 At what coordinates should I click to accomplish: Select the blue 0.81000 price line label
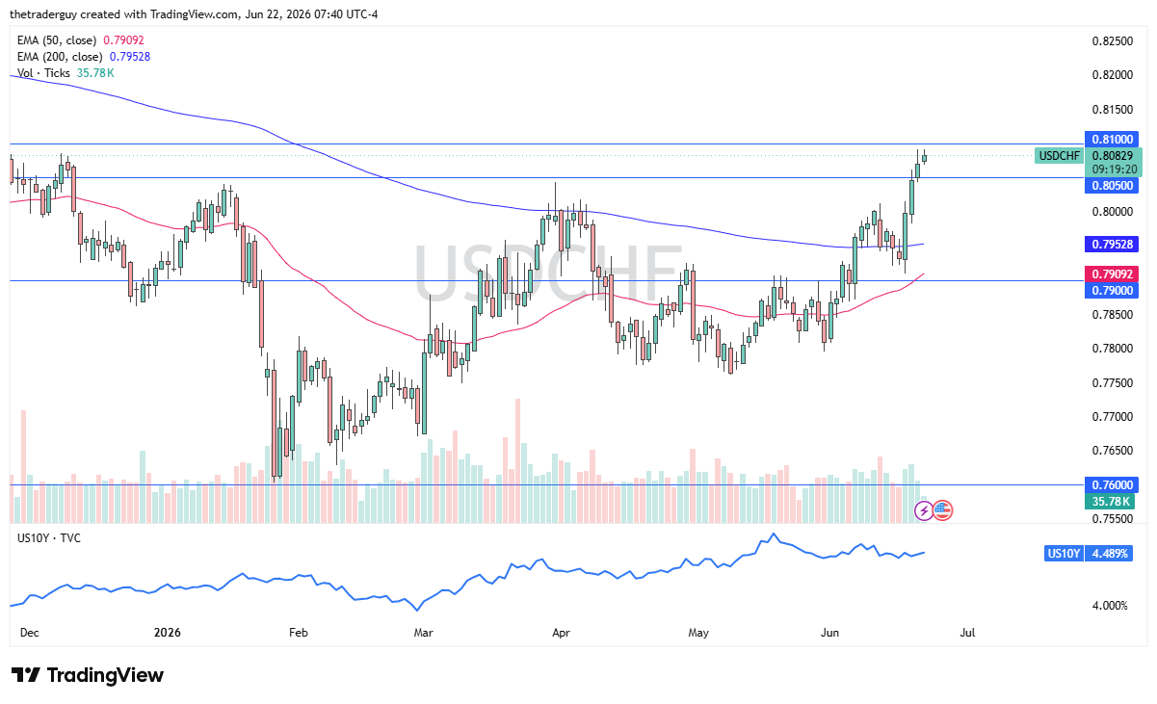(1113, 139)
